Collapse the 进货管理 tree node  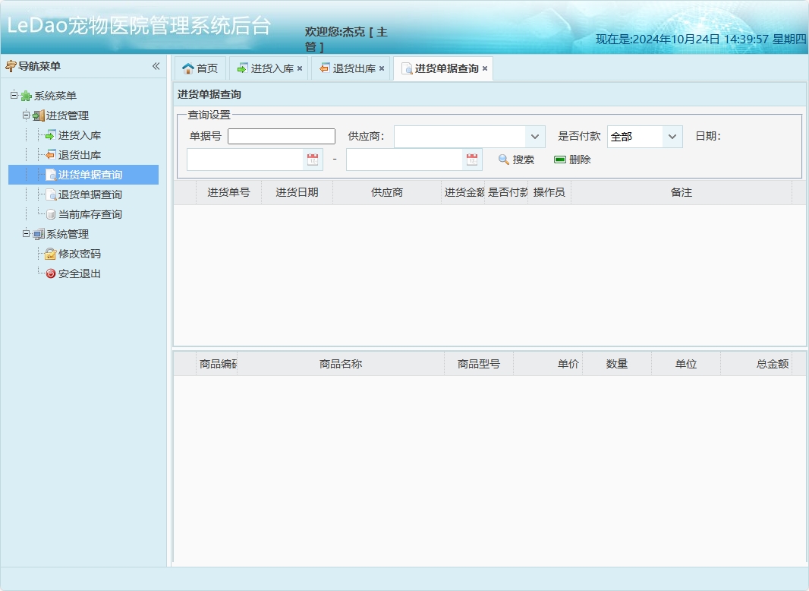pos(24,115)
